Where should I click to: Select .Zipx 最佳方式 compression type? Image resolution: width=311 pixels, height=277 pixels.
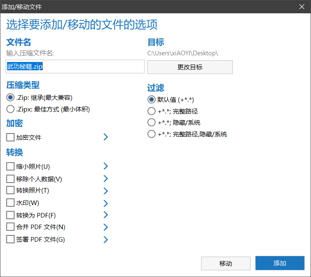10,109
